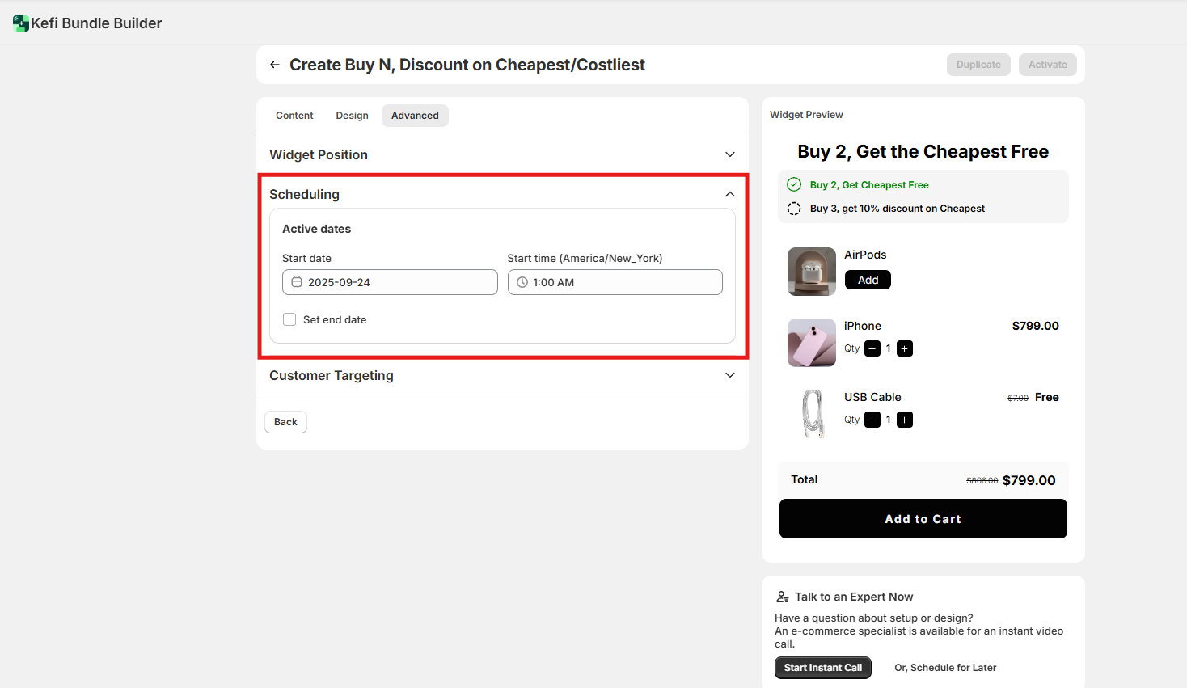The image size is (1187, 688).
Task: Expand the Widget Position section
Action: point(729,154)
